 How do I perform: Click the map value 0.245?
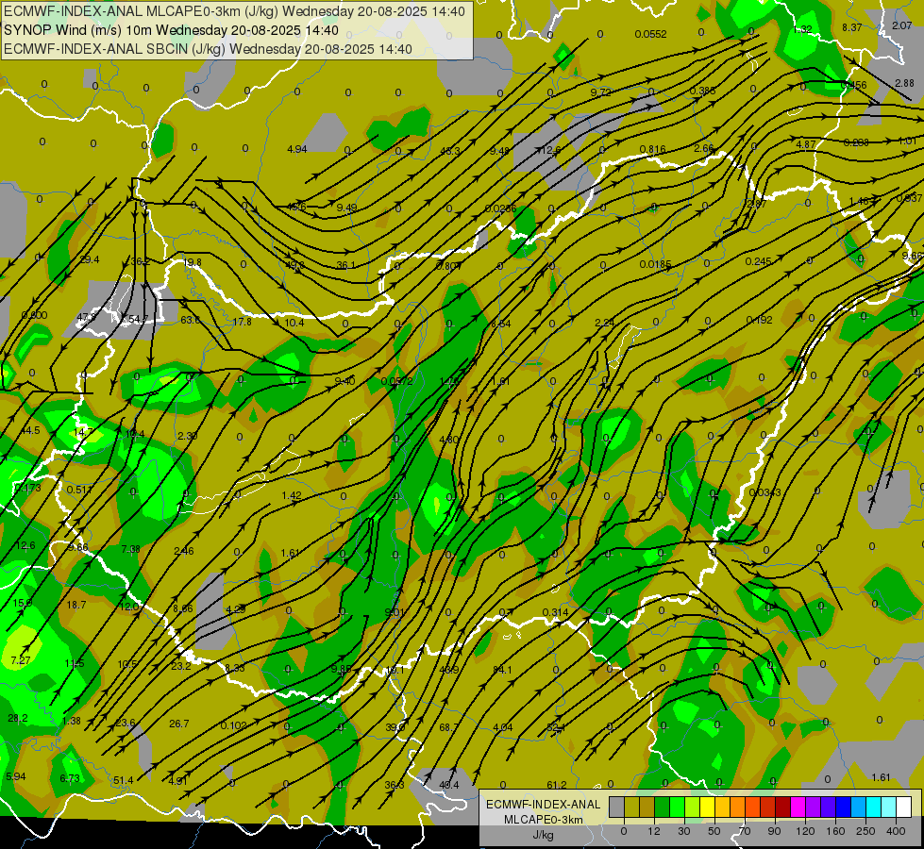click(x=759, y=261)
